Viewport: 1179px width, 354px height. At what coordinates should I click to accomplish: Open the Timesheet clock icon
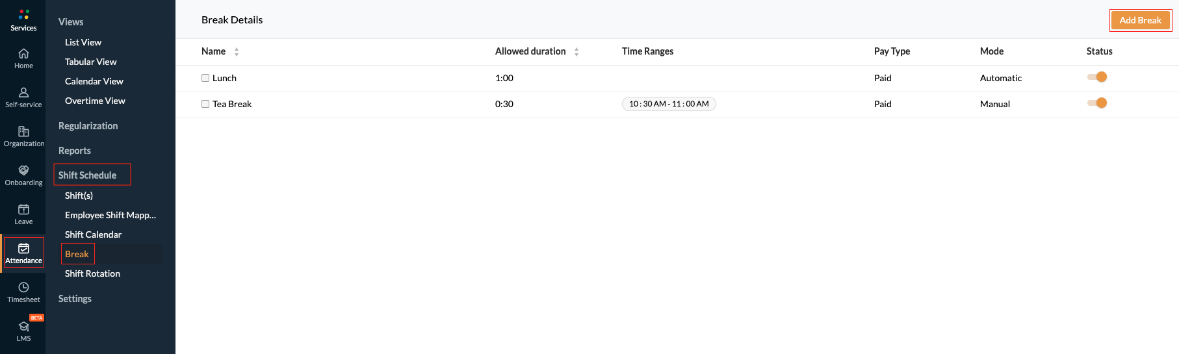(x=23, y=287)
